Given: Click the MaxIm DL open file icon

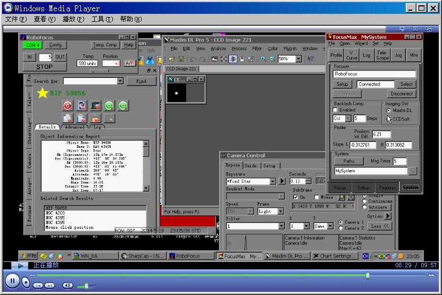Looking at the screenshot, I should point(172,59).
